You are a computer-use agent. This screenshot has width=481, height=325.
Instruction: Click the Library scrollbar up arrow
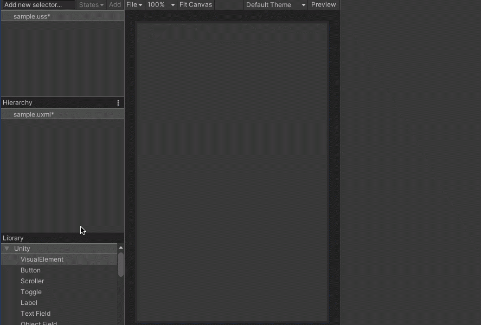121,248
